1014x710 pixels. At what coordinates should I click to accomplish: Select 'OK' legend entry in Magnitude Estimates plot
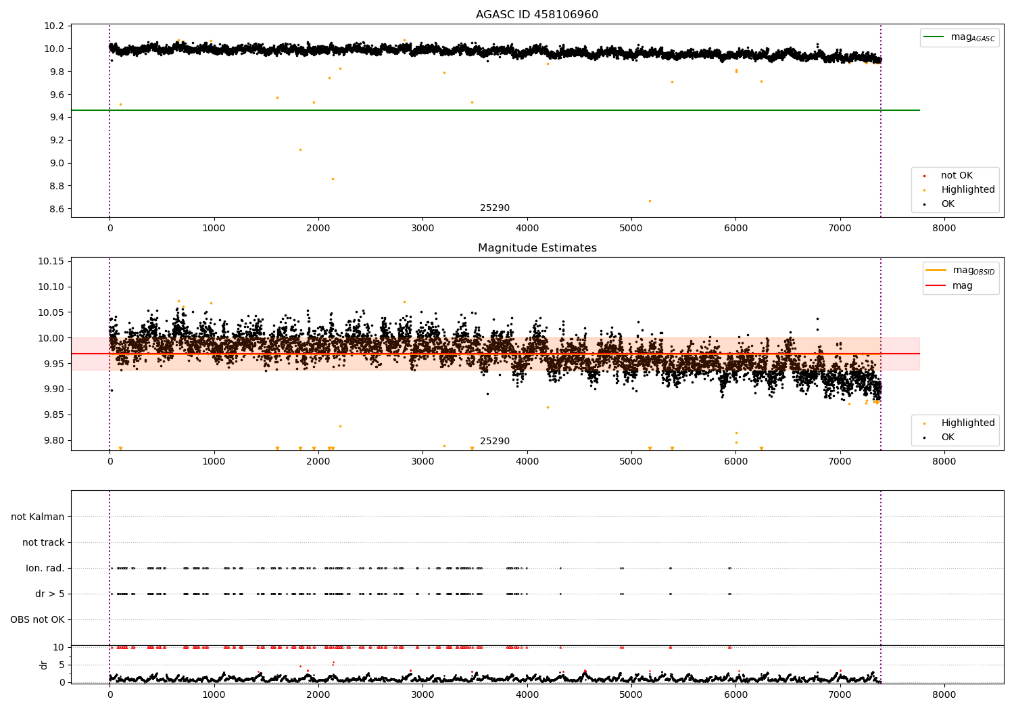pyautogui.click(x=948, y=437)
